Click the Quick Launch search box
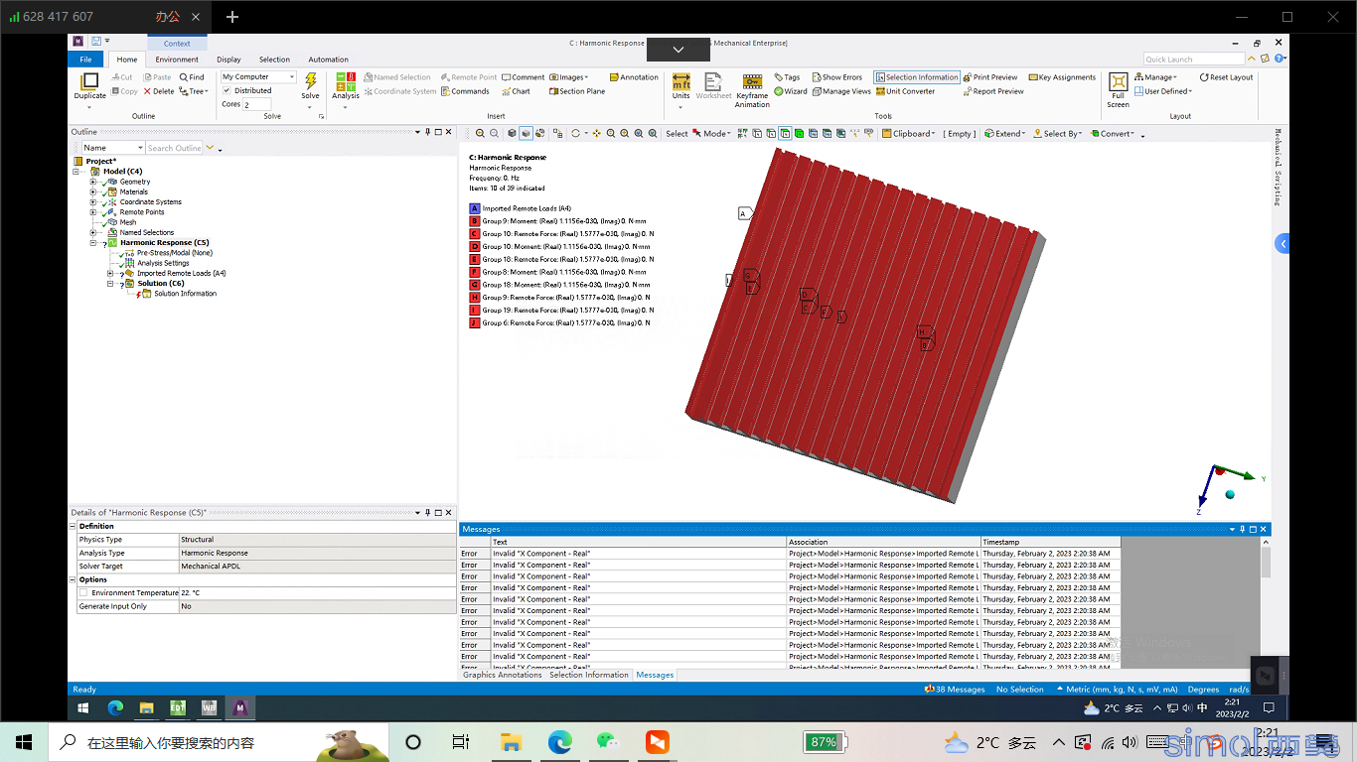The image size is (1357, 762). pos(1192,60)
